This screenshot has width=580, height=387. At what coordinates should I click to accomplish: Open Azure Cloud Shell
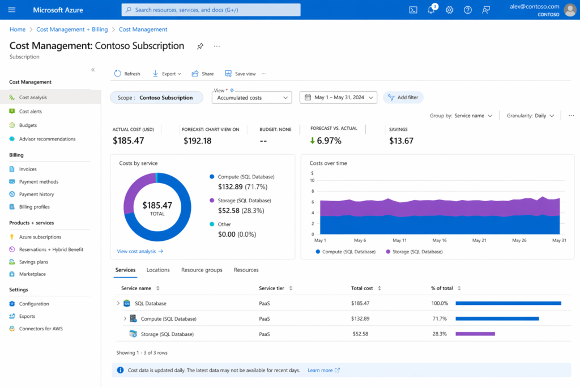(x=412, y=10)
